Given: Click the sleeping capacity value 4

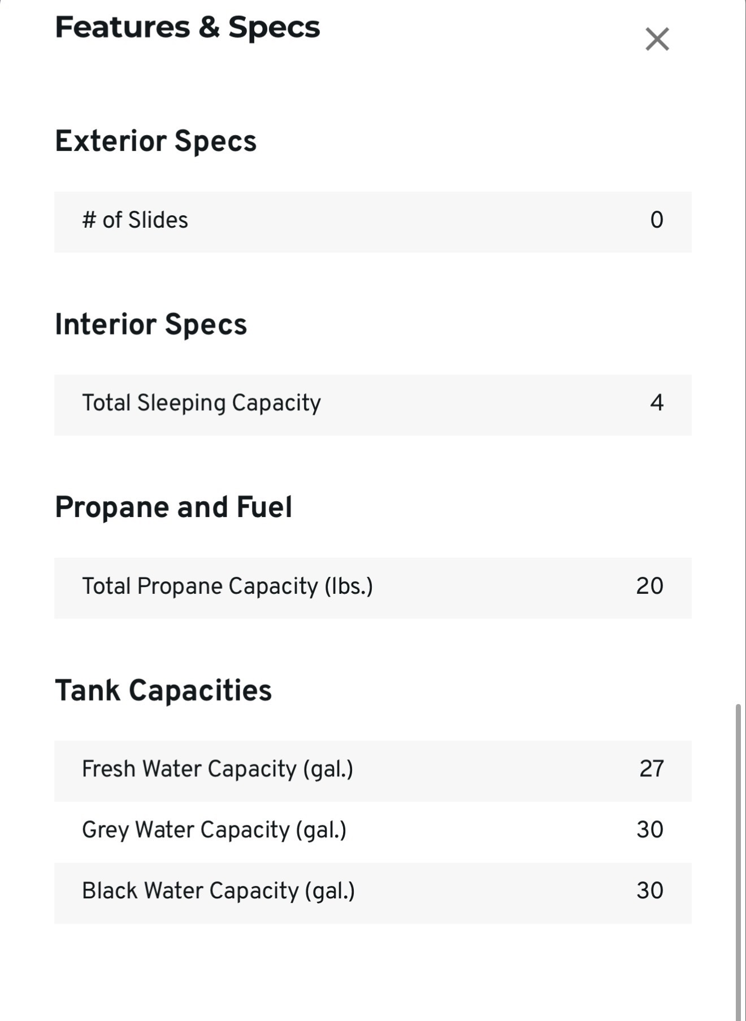Looking at the screenshot, I should coord(657,403).
